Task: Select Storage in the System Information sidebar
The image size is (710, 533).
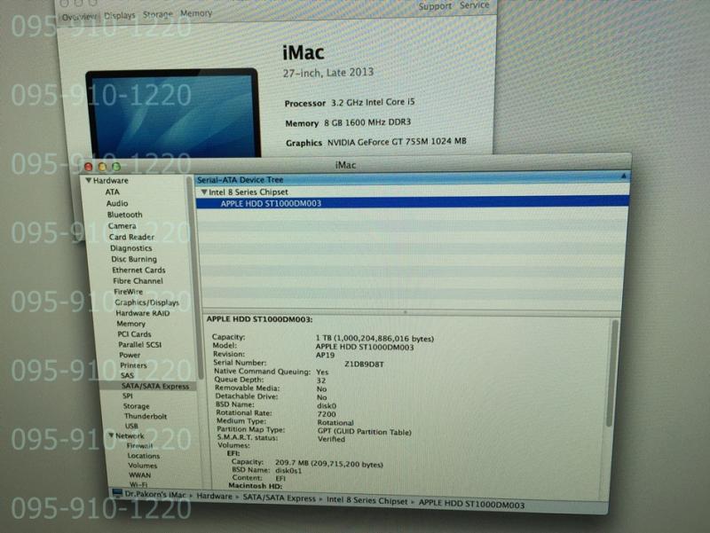Action: 137,406
